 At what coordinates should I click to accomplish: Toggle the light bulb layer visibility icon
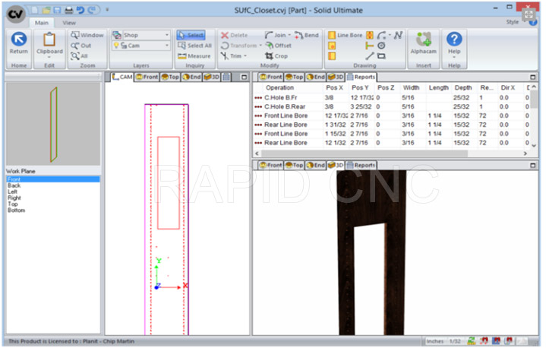pos(116,46)
